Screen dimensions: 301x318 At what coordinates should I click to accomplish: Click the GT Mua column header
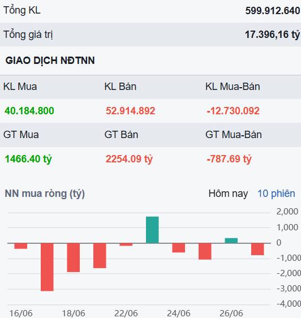point(21,135)
